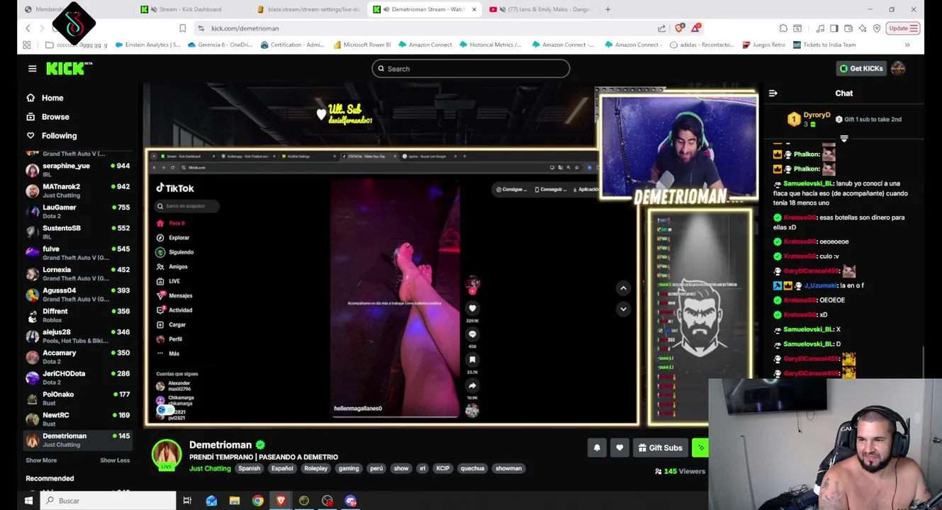
Task: Open a new browser tab
Action: click(x=607, y=9)
